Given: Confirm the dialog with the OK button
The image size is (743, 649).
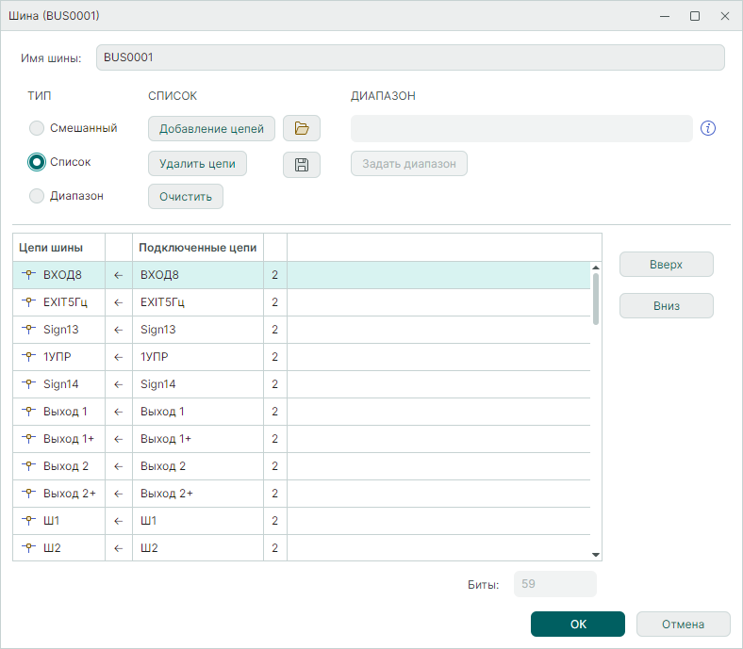Looking at the screenshot, I should [x=578, y=624].
